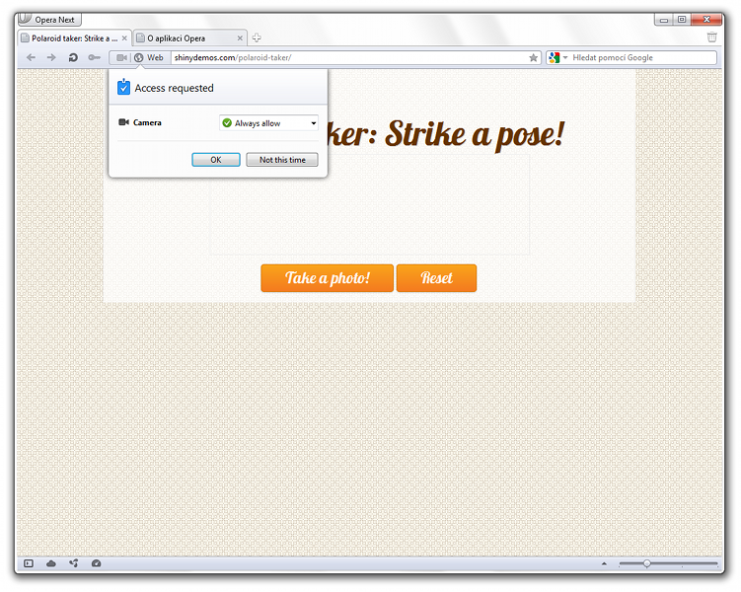The height and width of the screenshot is (592, 741).
Task: Open the search engine selector dropdown
Action: tap(557, 57)
